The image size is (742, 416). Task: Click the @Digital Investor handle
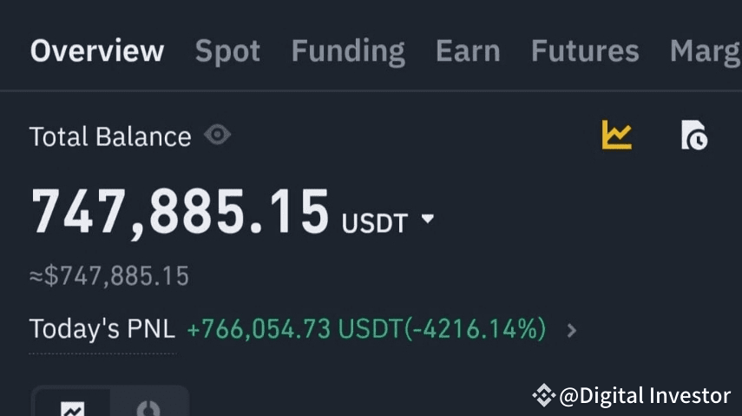(645, 396)
